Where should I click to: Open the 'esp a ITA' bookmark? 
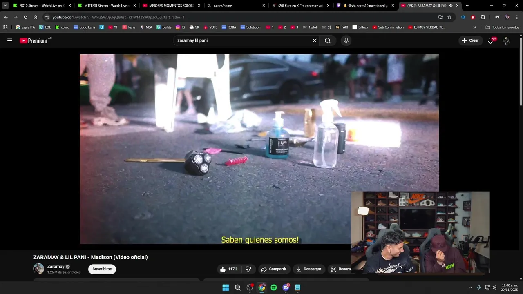coord(25,27)
